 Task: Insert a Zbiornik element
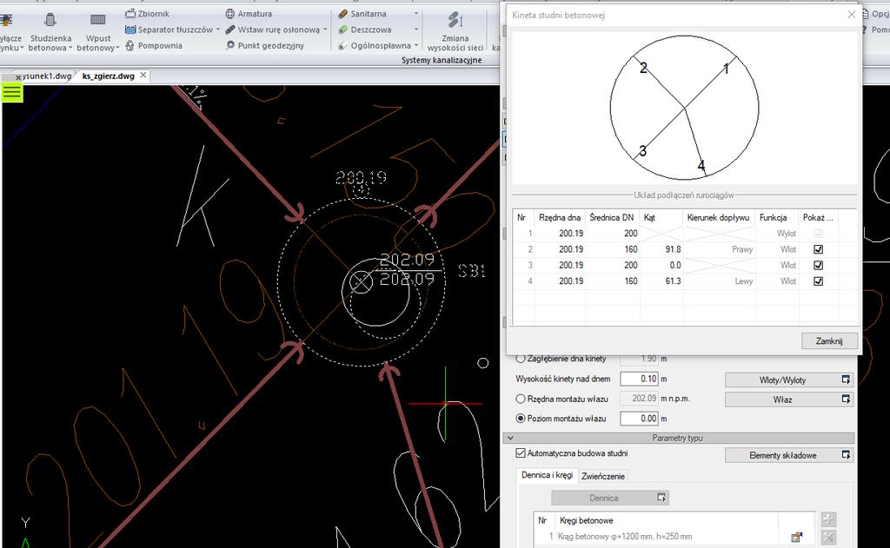[147, 14]
